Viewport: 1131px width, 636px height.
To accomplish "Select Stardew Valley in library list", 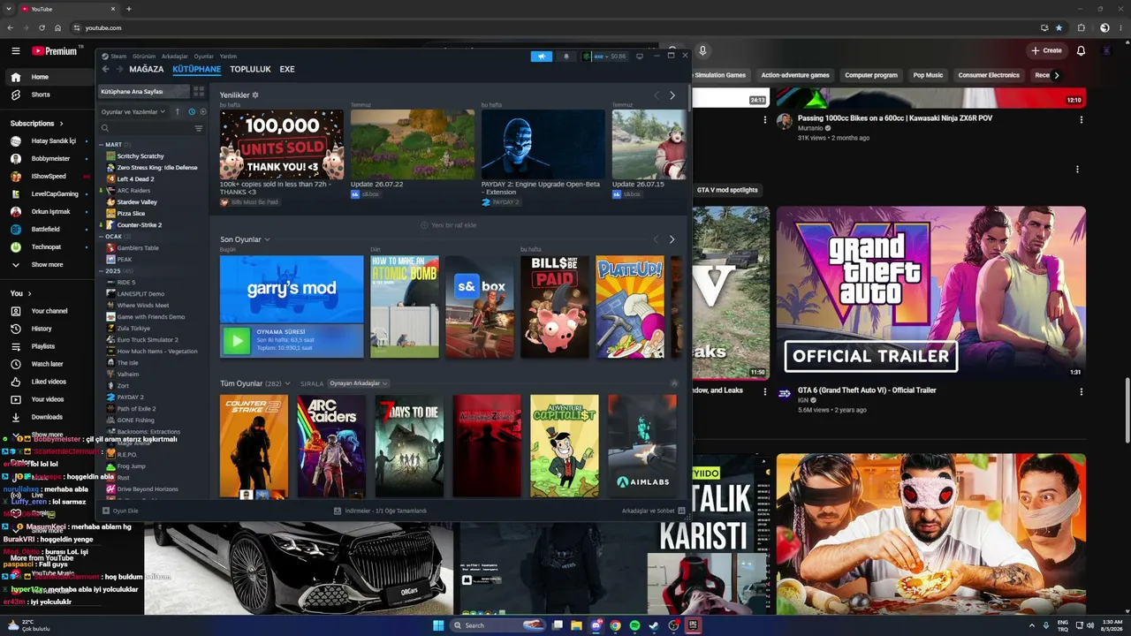I will [x=137, y=202].
